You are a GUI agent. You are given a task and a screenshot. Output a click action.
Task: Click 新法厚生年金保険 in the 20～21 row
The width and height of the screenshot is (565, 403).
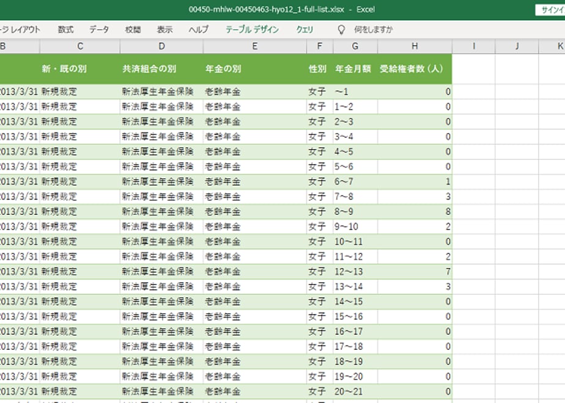[x=162, y=391]
